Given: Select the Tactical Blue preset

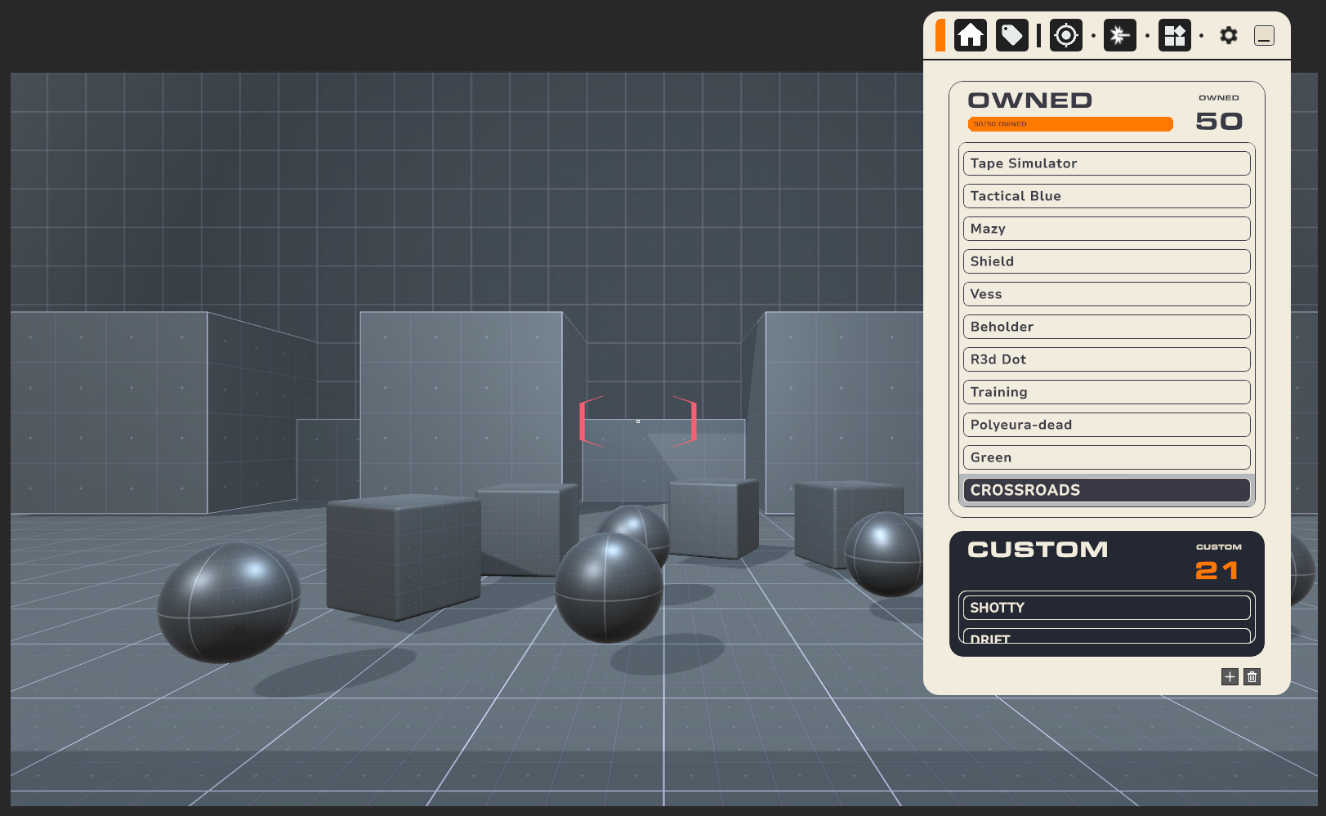Looking at the screenshot, I should 1106,196.
